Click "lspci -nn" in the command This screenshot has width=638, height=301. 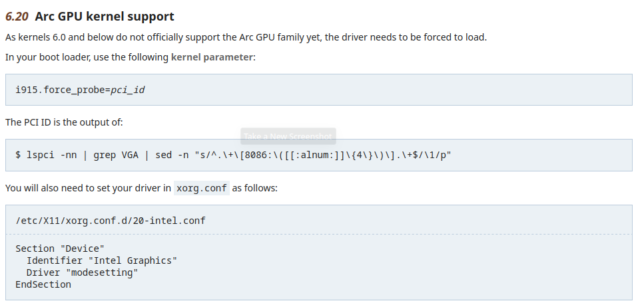(x=51, y=155)
